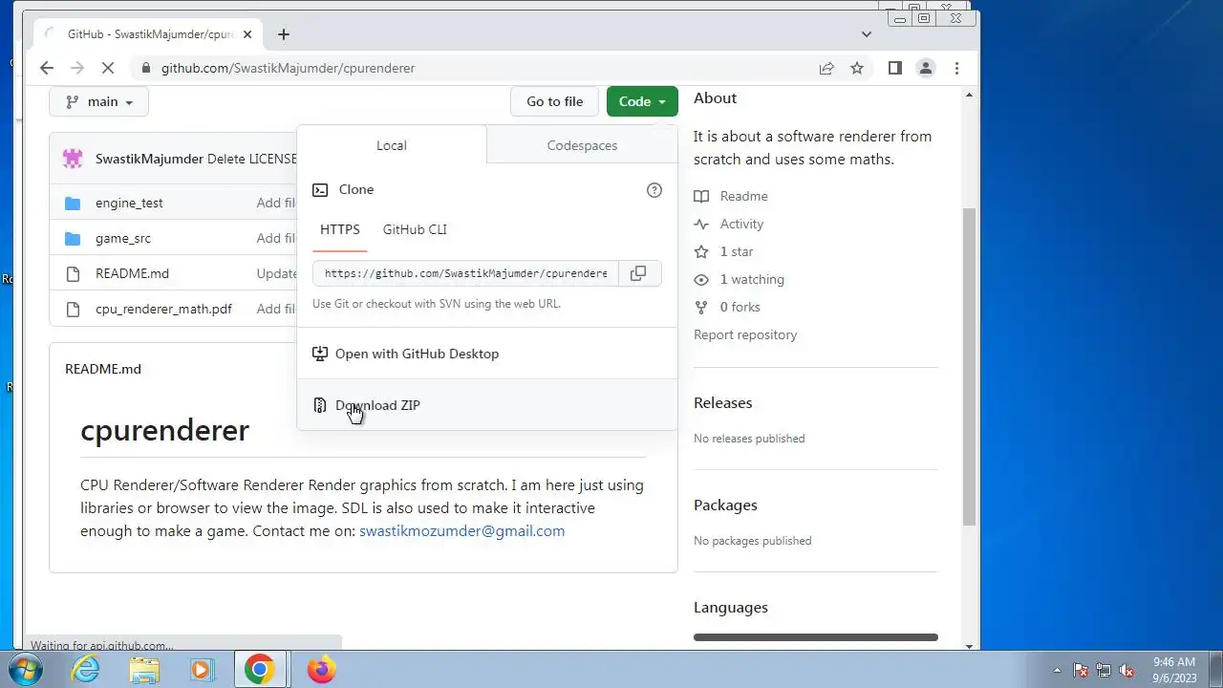Select the HTTPS clone option
1223x688 pixels.
(340, 229)
